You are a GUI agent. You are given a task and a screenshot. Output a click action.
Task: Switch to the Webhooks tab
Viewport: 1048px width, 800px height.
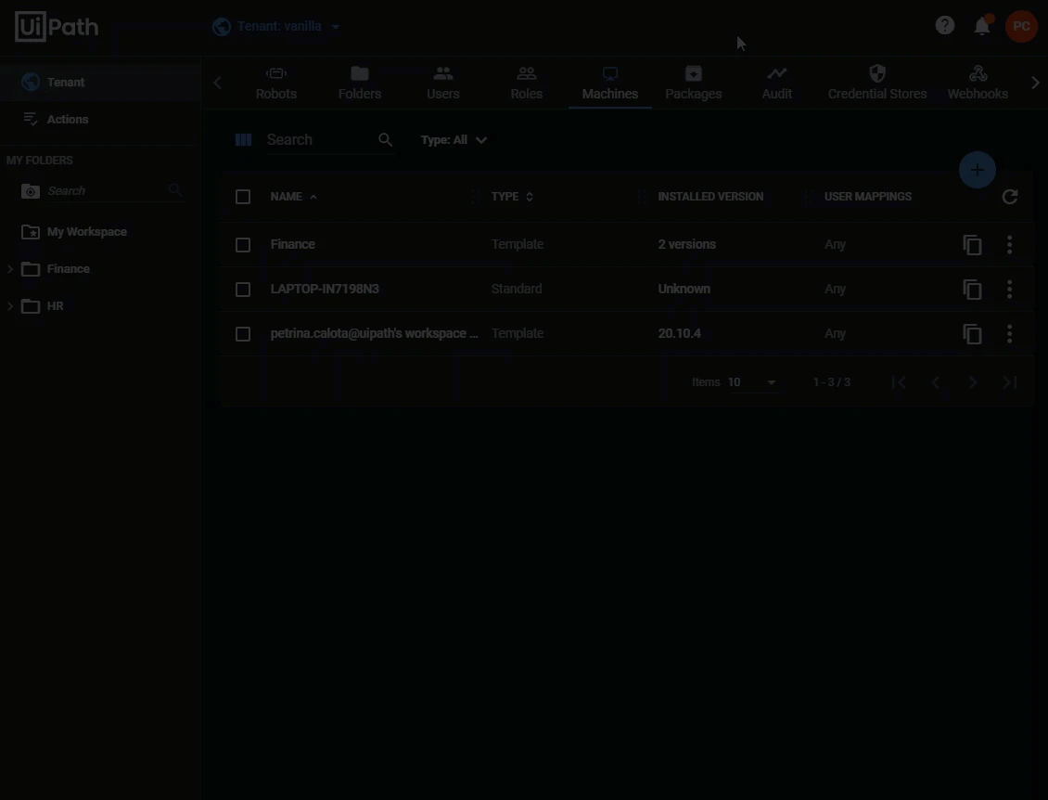[978, 83]
